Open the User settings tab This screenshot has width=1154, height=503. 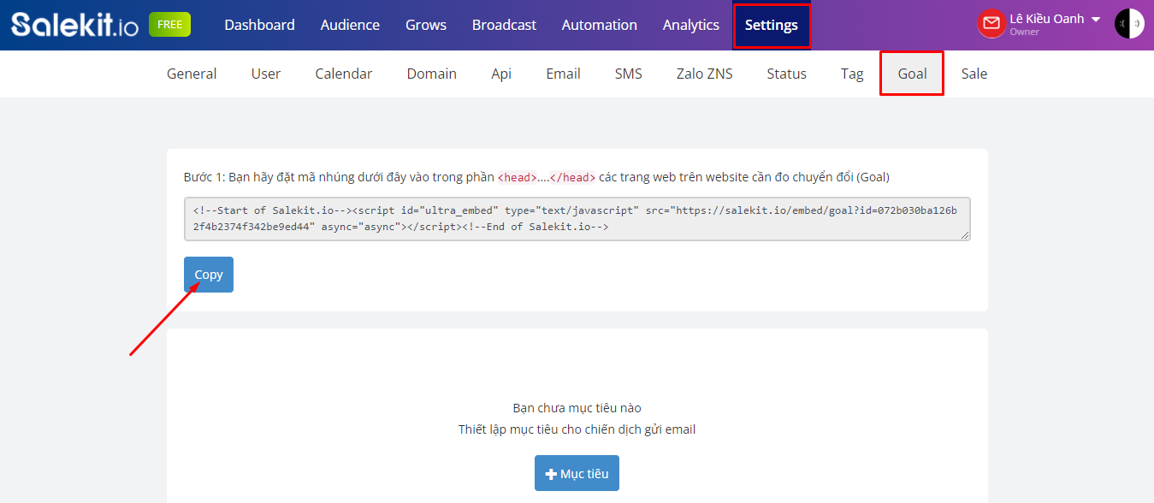coord(266,74)
